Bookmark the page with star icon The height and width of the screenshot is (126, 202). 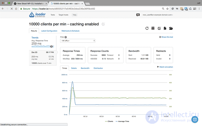[x=167, y=9]
